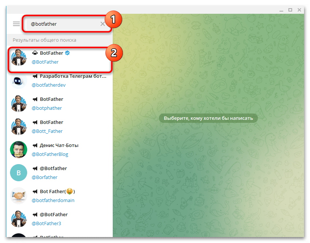
Task: Click the @BotFather username of verified bot
Action: pos(45,62)
